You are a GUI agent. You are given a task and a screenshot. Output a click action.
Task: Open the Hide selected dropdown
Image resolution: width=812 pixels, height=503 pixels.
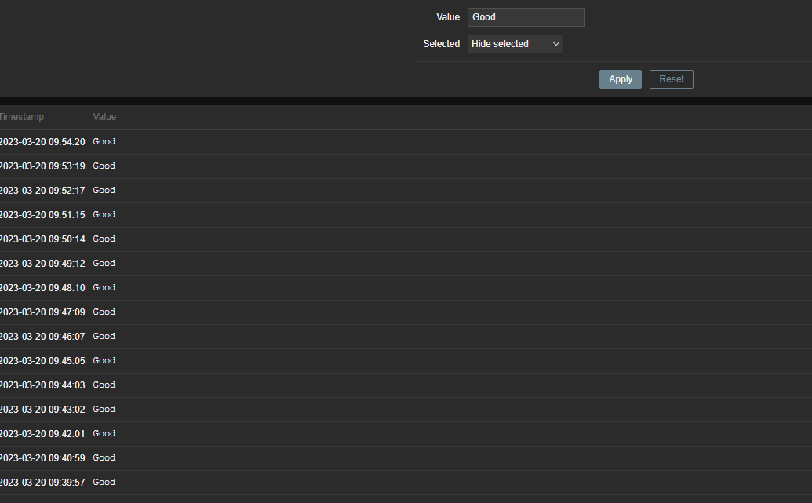(x=515, y=44)
